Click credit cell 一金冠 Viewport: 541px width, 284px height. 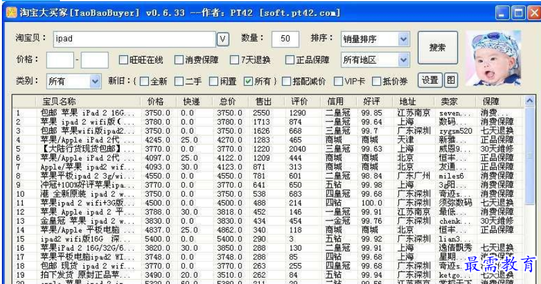click(337, 221)
